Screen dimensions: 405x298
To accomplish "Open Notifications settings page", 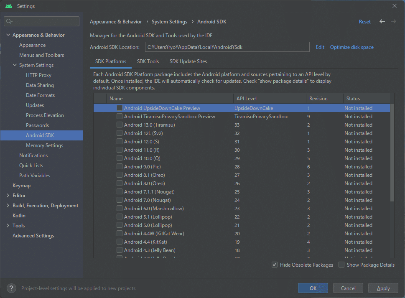I will (33, 155).
